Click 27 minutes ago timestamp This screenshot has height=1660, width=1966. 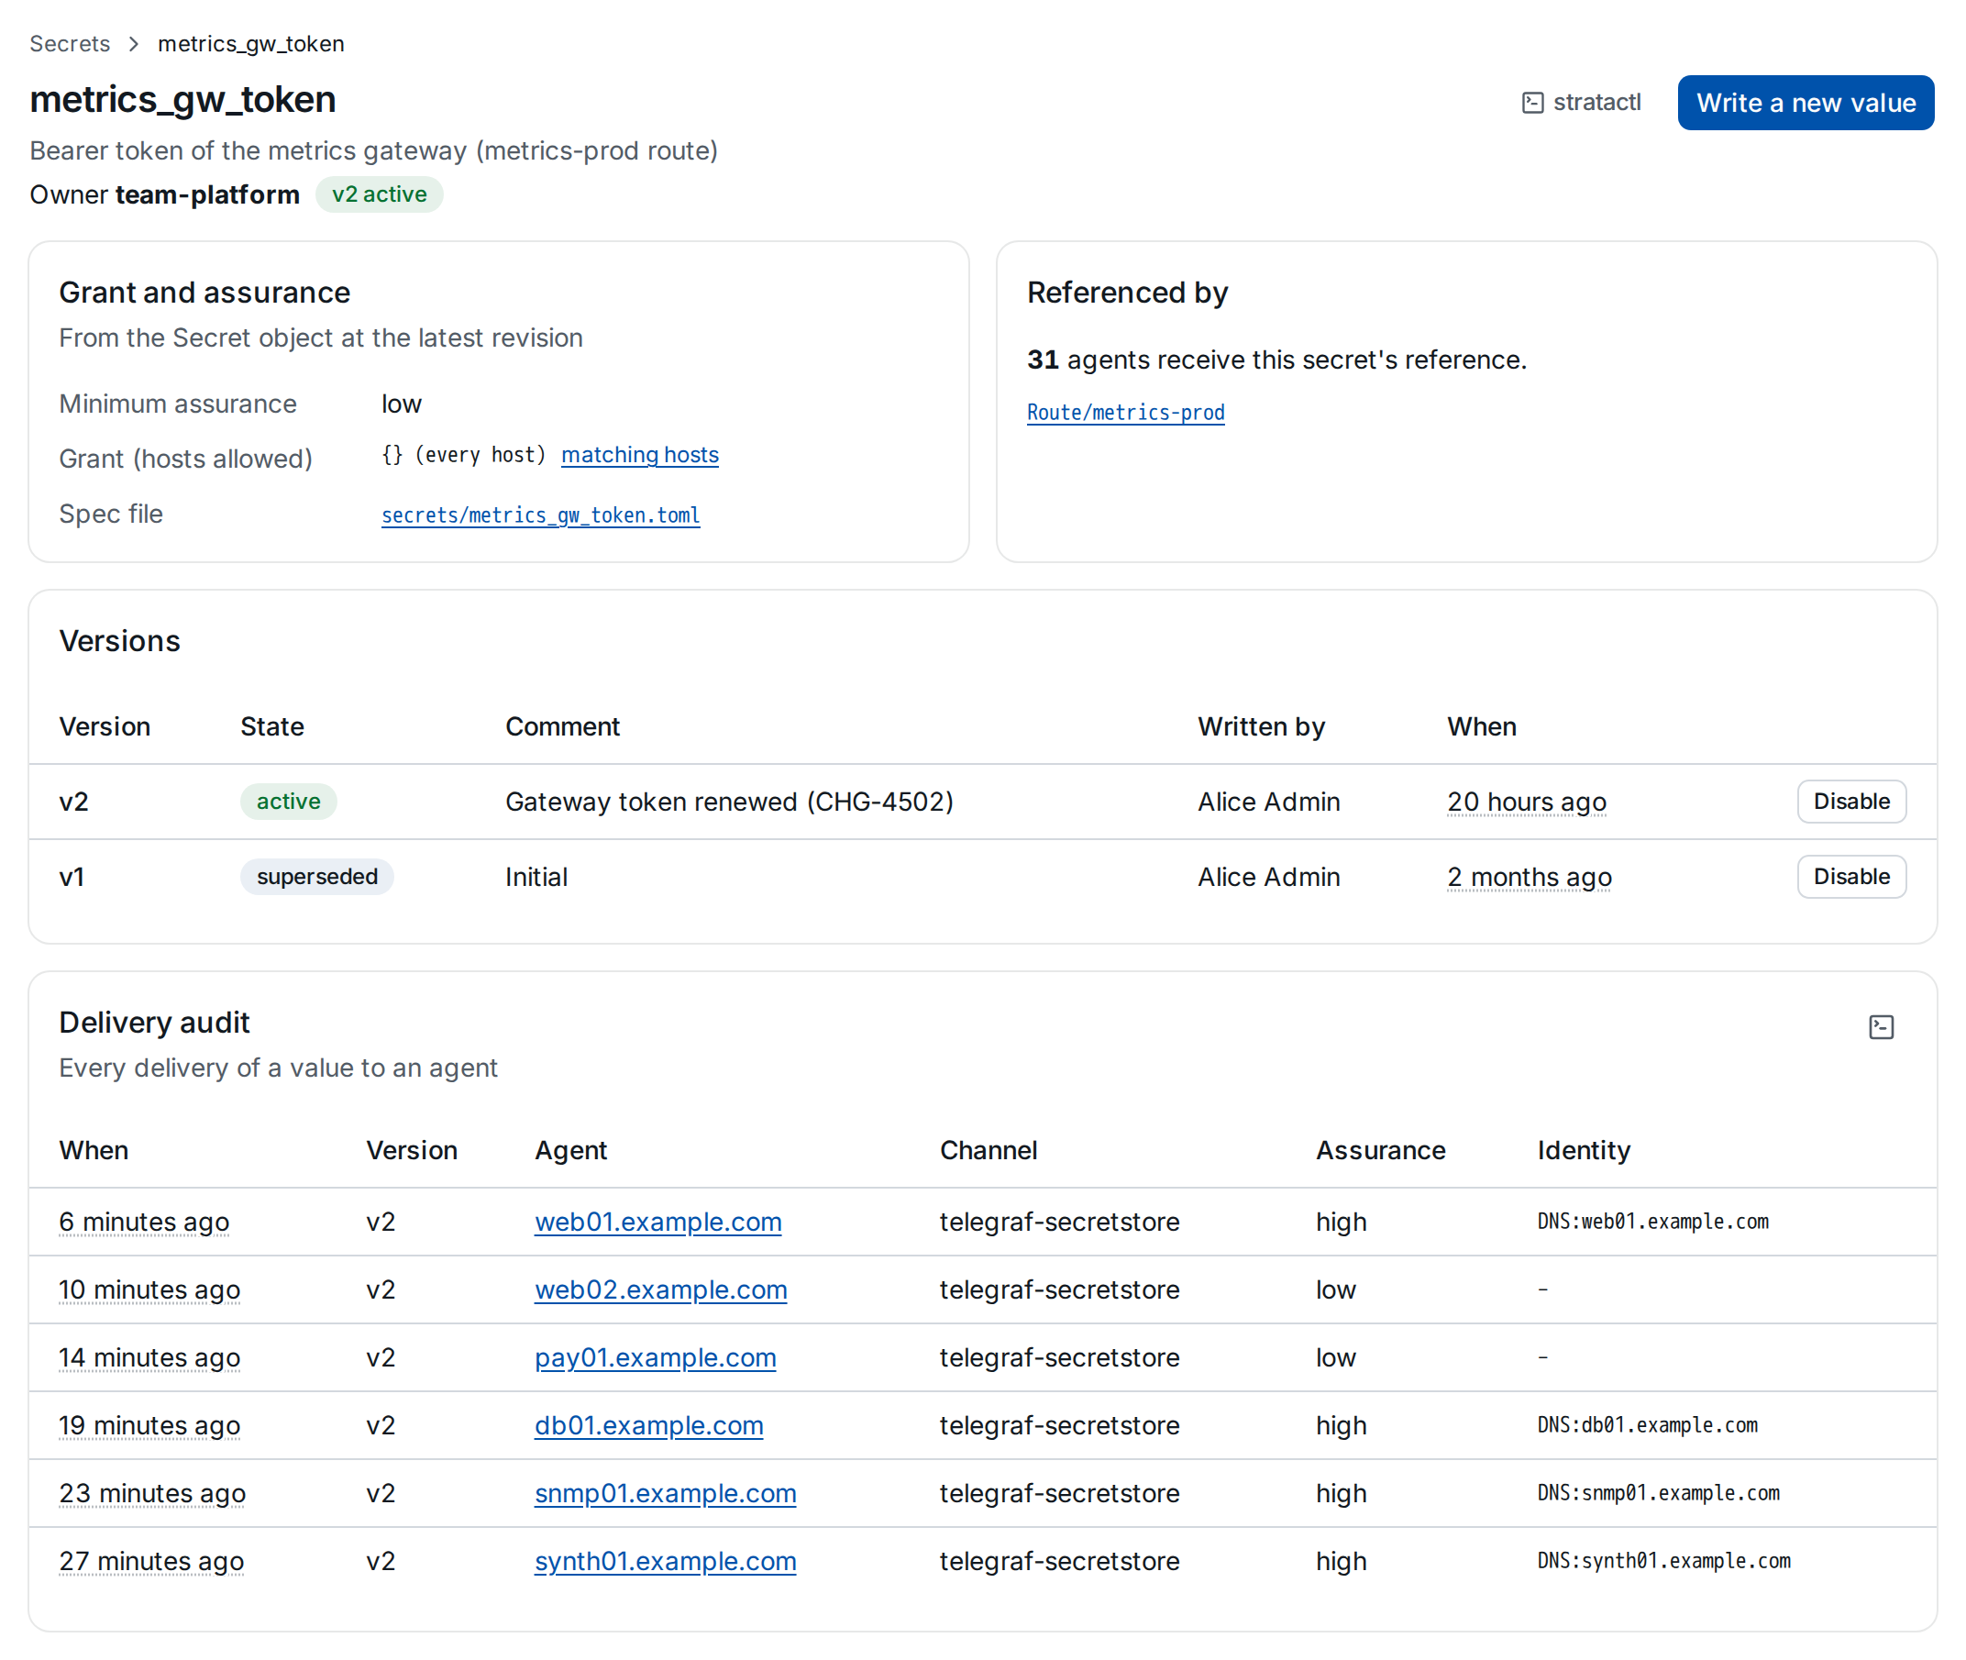click(151, 1560)
